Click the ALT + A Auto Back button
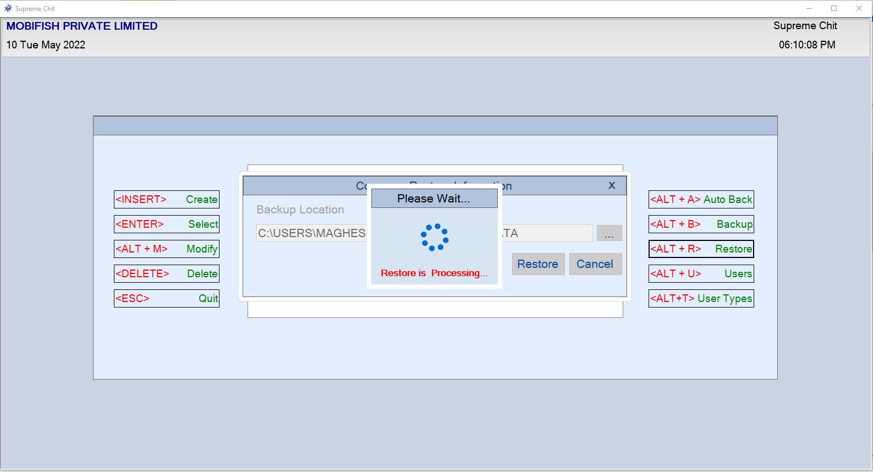Viewport: 873px width, 472px height. pyautogui.click(x=701, y=199)
